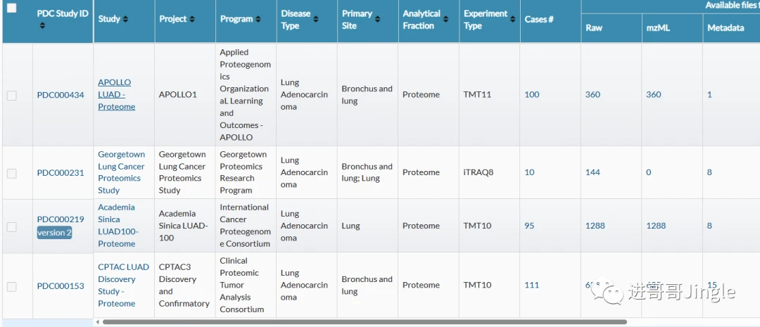Tick the select-all checkbox in header

click(11, 8)
